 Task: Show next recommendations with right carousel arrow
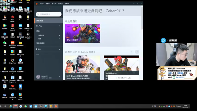(x=137, y=52)
